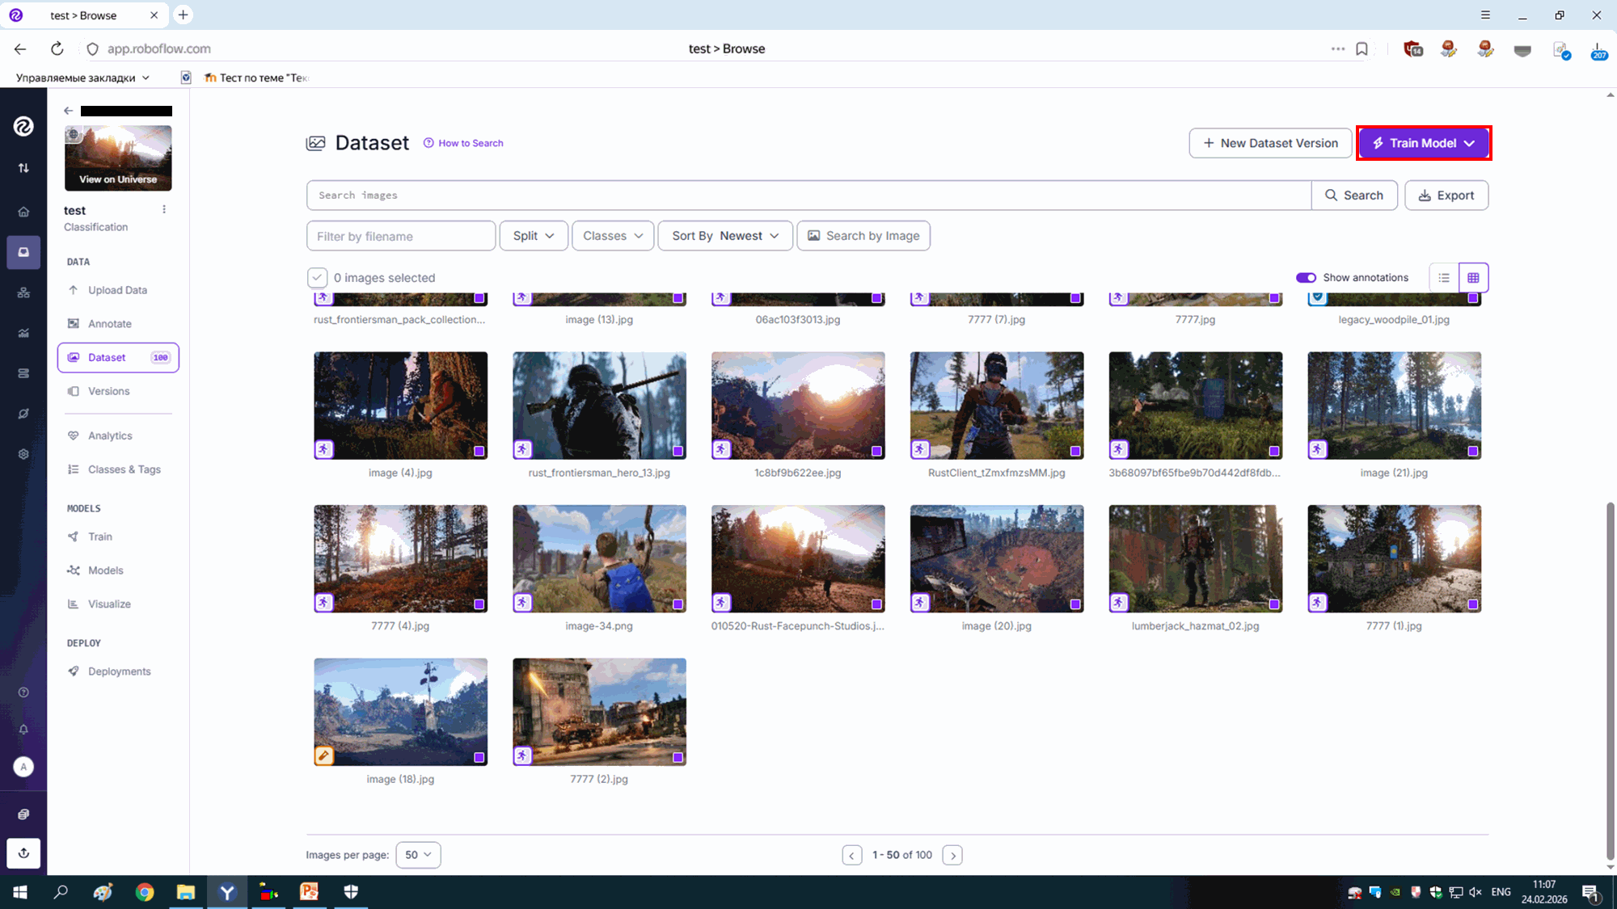Image resolution: width=1617 pixels, height=909 pixels.
Task: Tick the checkbox on 7777 (2).jpg
Action: click(678, 758)
